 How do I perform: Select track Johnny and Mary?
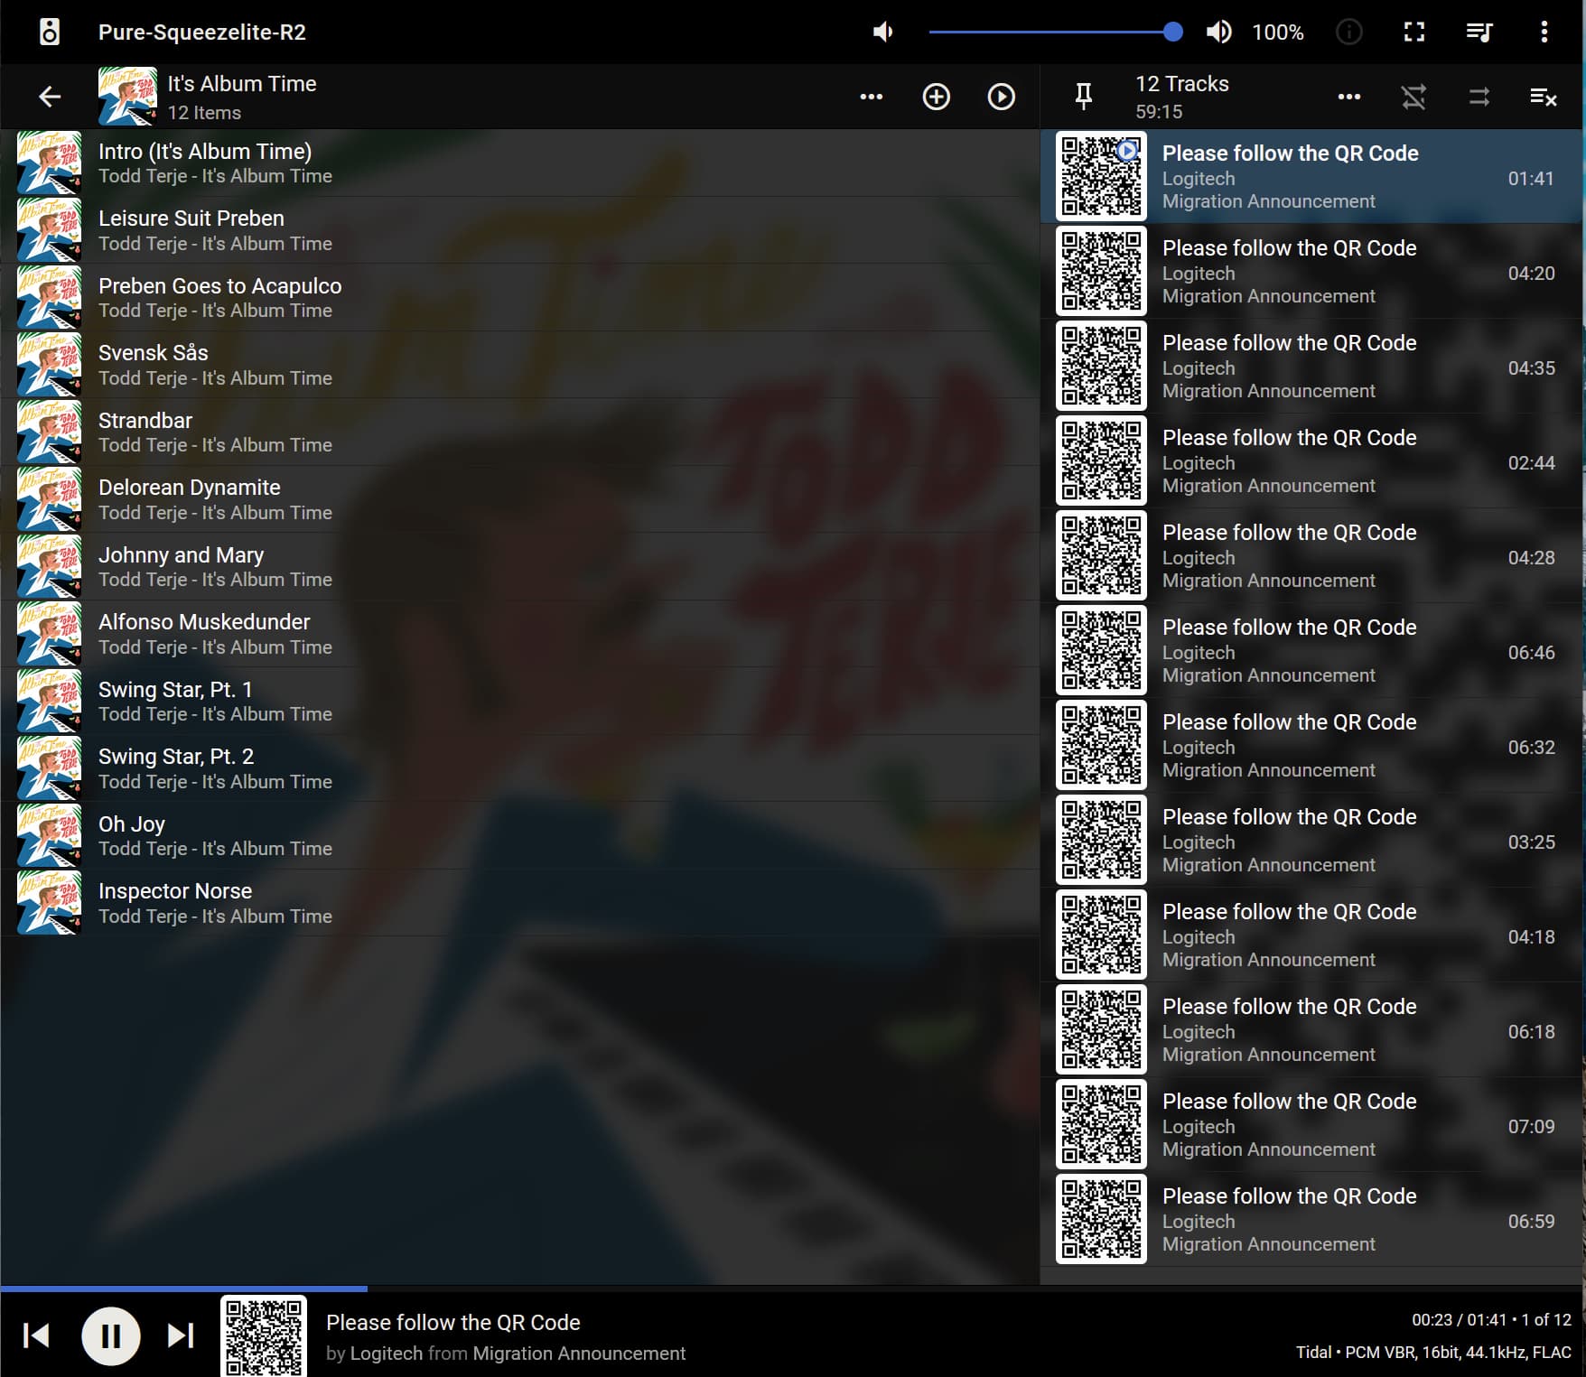click(520, 567)
